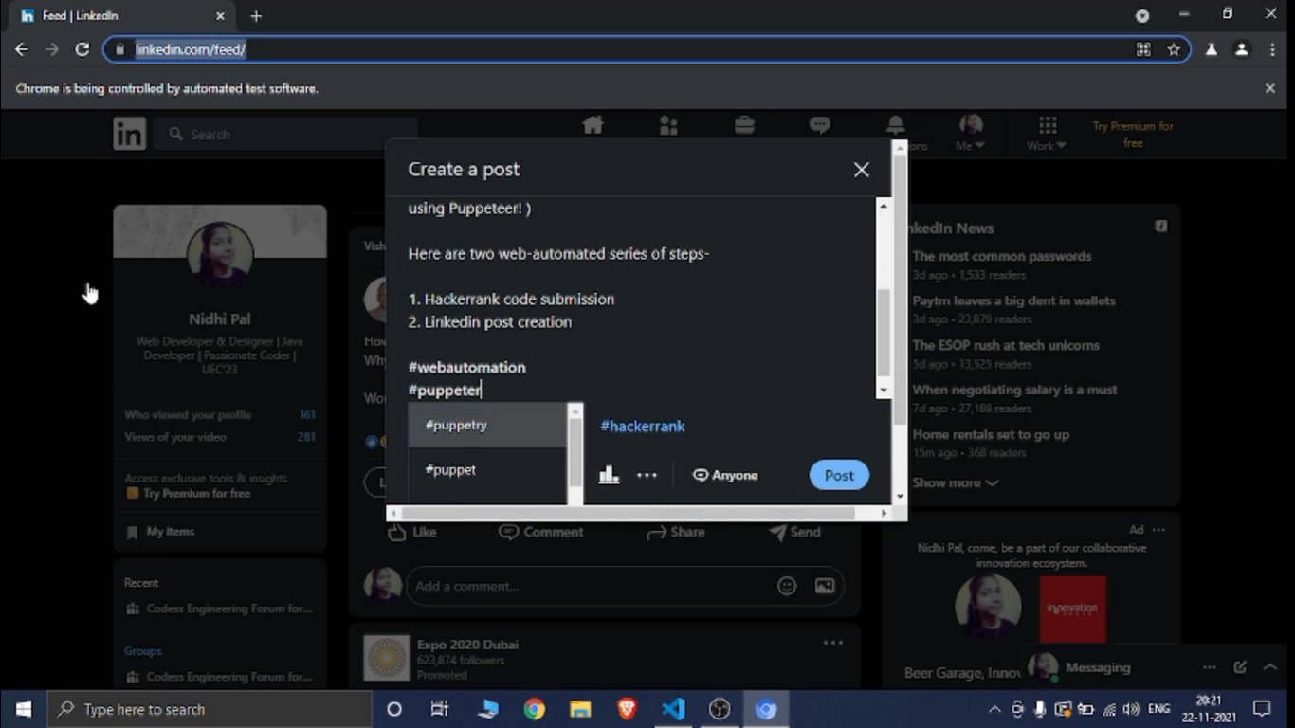The width and height of the screenshot is (1295, 728).
Task: Open the Jobs briefcase icon
Action: [x=744, y=126]
